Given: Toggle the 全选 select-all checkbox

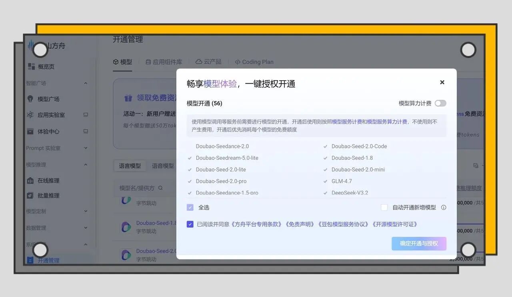Looking at the screenshot, I should point(190,207).
